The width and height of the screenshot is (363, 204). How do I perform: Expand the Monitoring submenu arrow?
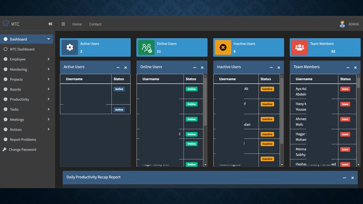(48, 69)
